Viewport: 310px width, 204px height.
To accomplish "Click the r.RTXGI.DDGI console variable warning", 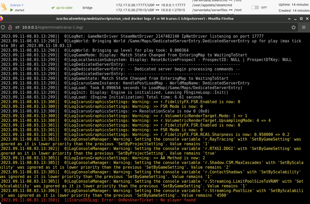I will (x=150, y=151).
